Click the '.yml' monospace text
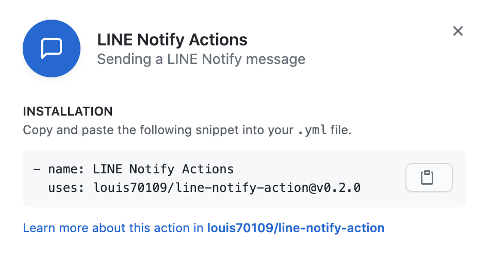490x259 pixels. tap(312, 130)
